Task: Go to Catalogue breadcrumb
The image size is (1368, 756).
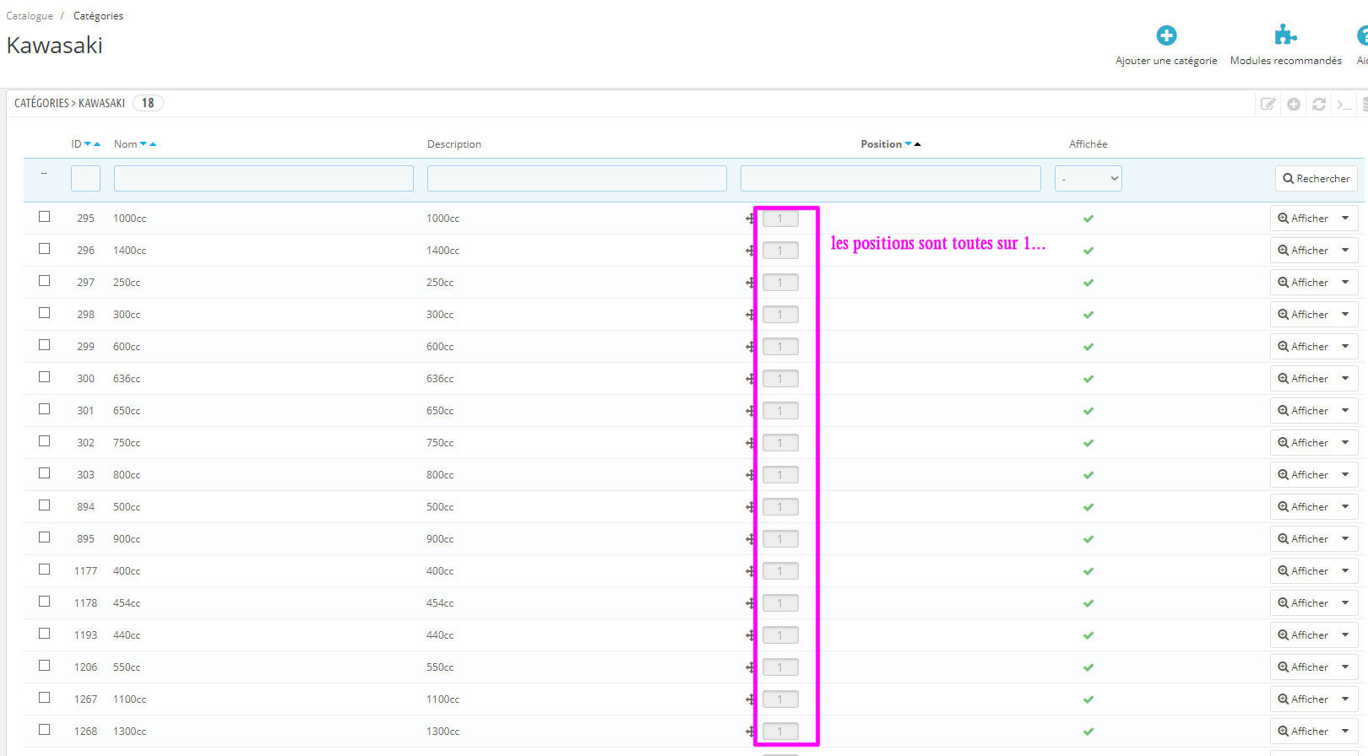Action: pyautogui.click(x=30, y=16)
